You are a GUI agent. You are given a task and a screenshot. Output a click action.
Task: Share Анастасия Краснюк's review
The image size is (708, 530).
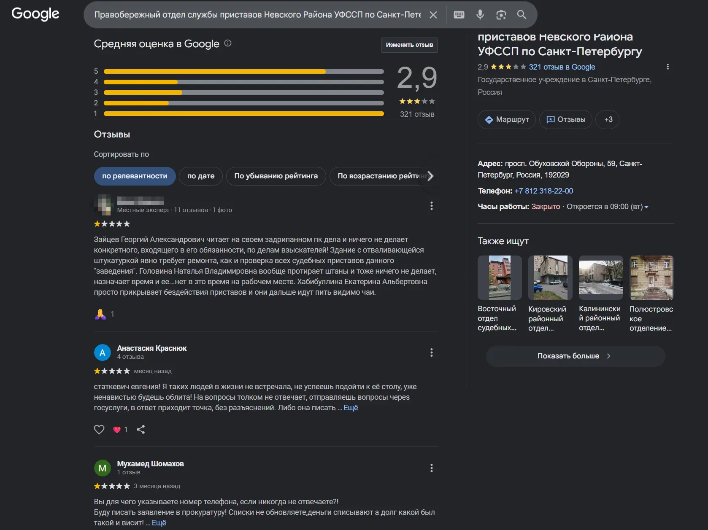(x=141, y=430)
